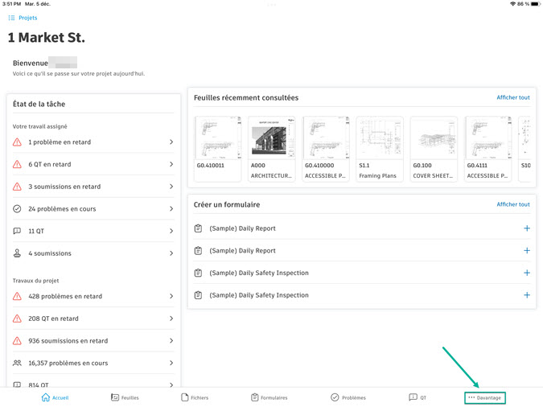Open the Fichiers tab icon
The height and width of the screenshot is (407, 543).
pos(185,397)
